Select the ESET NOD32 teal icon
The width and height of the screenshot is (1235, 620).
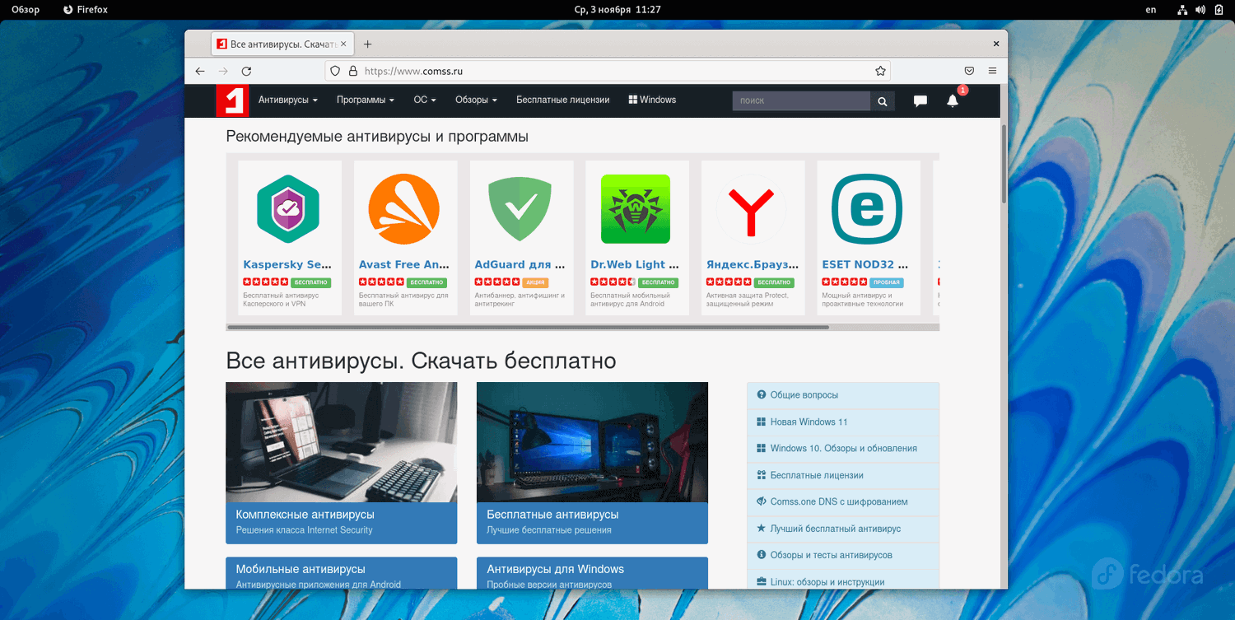click(x=867, y=209)
